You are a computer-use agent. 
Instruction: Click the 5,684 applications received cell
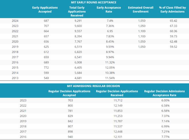(x=78, y=73)
